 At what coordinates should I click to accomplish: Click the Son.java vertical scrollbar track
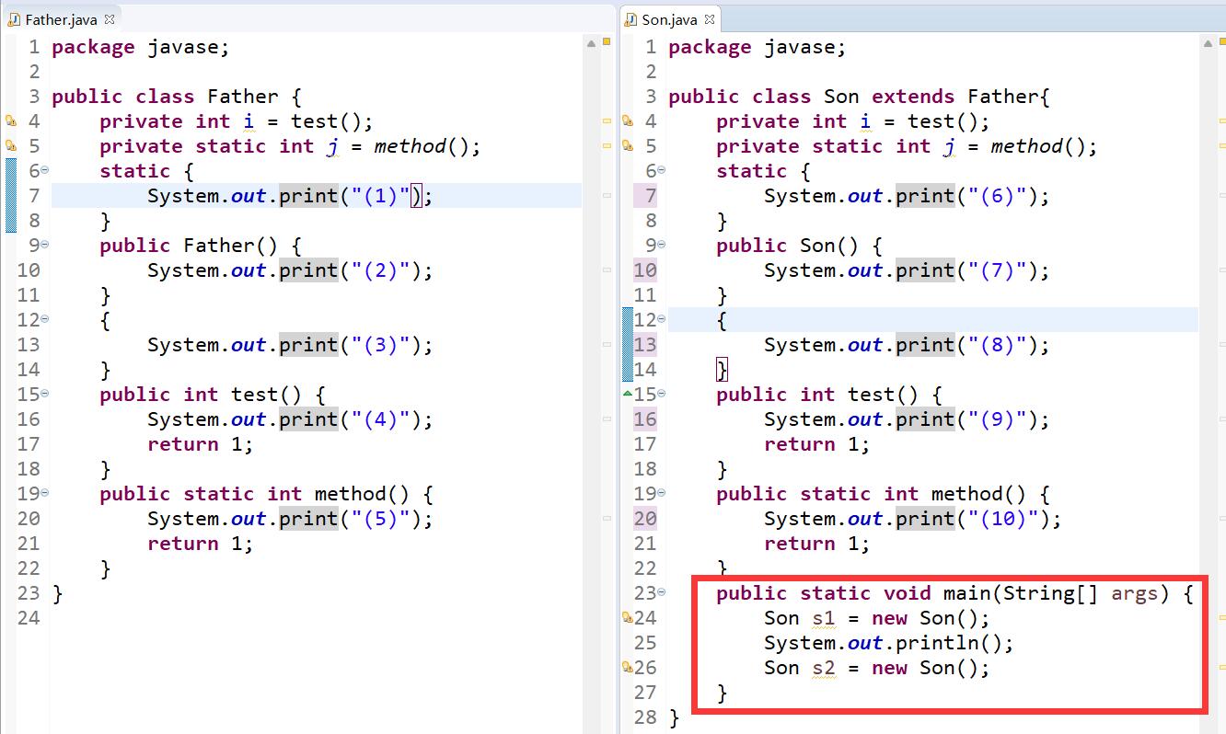[1209, 386]
